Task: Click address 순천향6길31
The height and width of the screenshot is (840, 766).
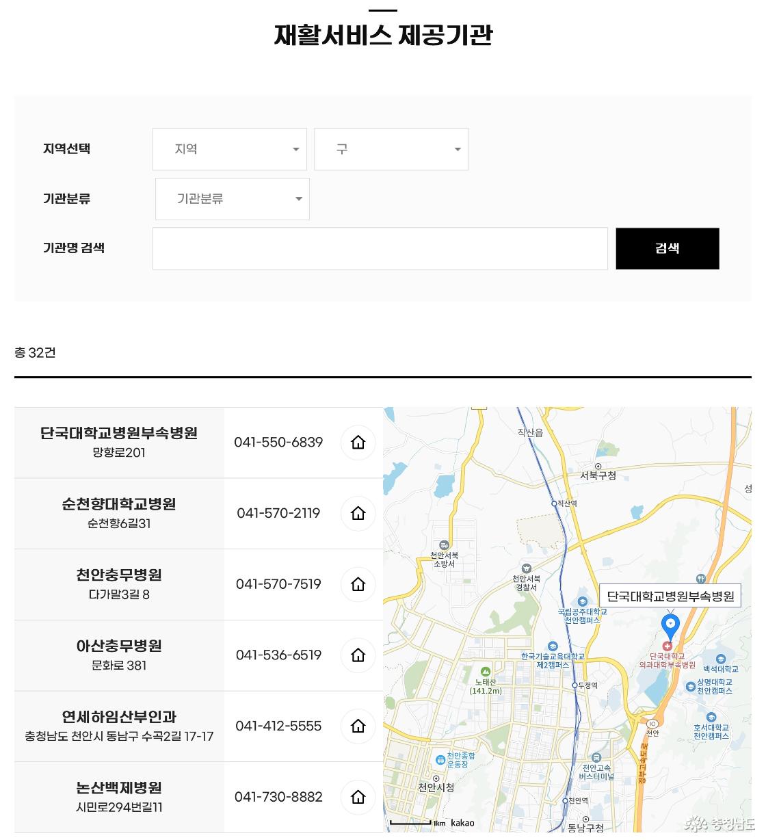Action: pyautogui.click(x=119, y=524)
